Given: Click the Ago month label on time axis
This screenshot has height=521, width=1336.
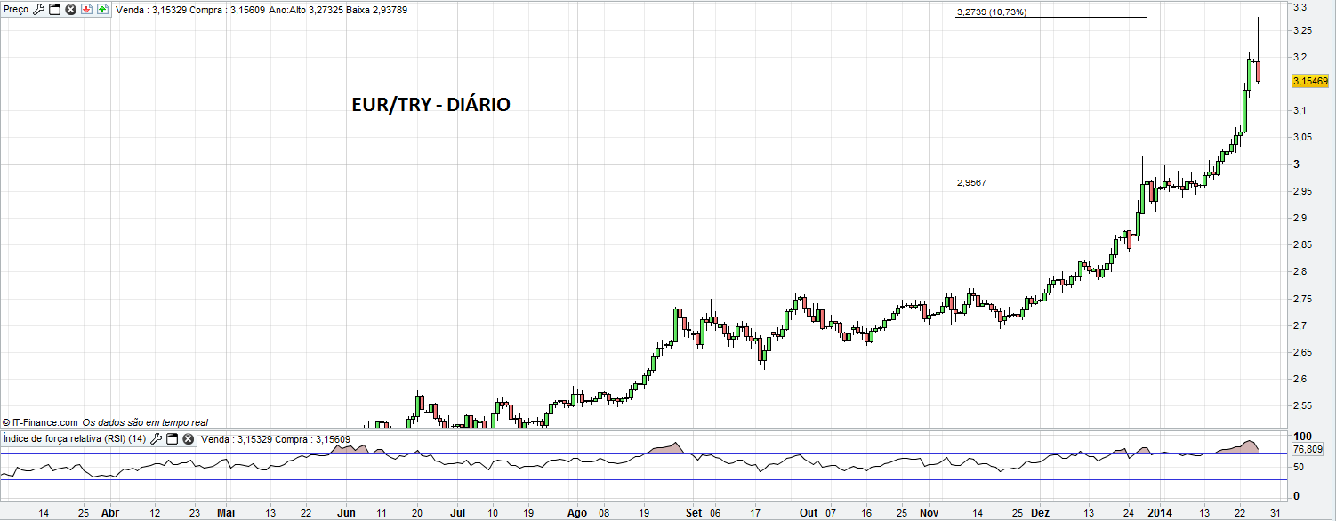Looking at the screenshot, I should 577,513.
